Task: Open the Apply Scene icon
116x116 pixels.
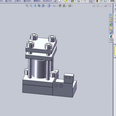Action: tap(64, 6)
